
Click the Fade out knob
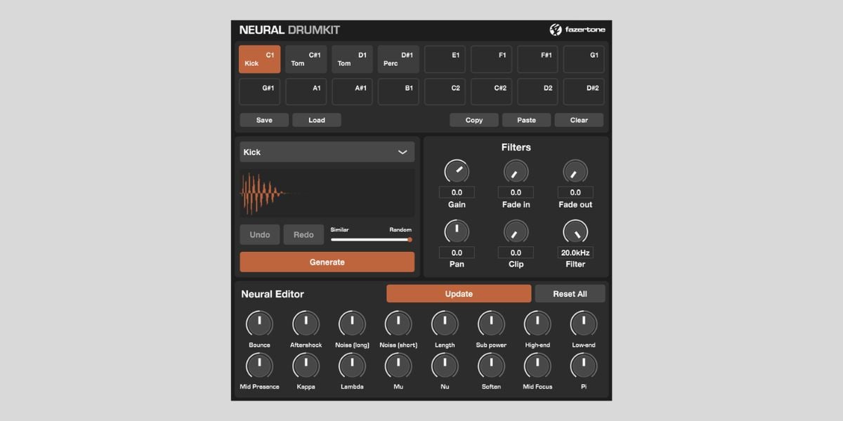pyautogui.click(x=575, y=171)
